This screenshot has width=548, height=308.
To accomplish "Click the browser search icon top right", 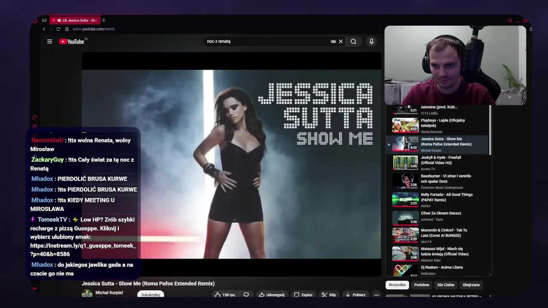I will [510, 20].
